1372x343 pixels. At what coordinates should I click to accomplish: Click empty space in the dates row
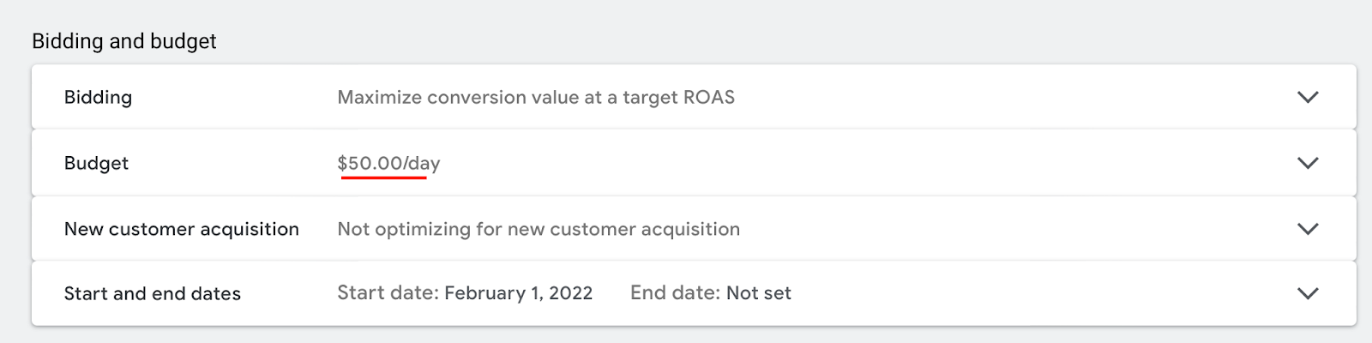pyautogui.click(x=1029, y=293)
